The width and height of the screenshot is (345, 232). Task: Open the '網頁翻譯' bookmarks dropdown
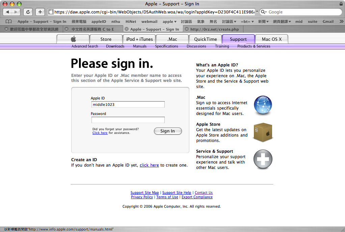(282, 22)
